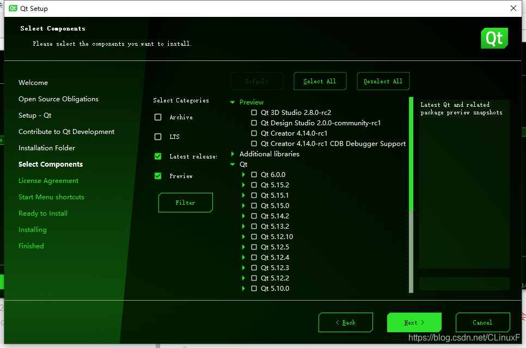The width and height of the screenshot is (526, 348).
Task: Click the Setup - Qt step
Action: coord(35,115)
